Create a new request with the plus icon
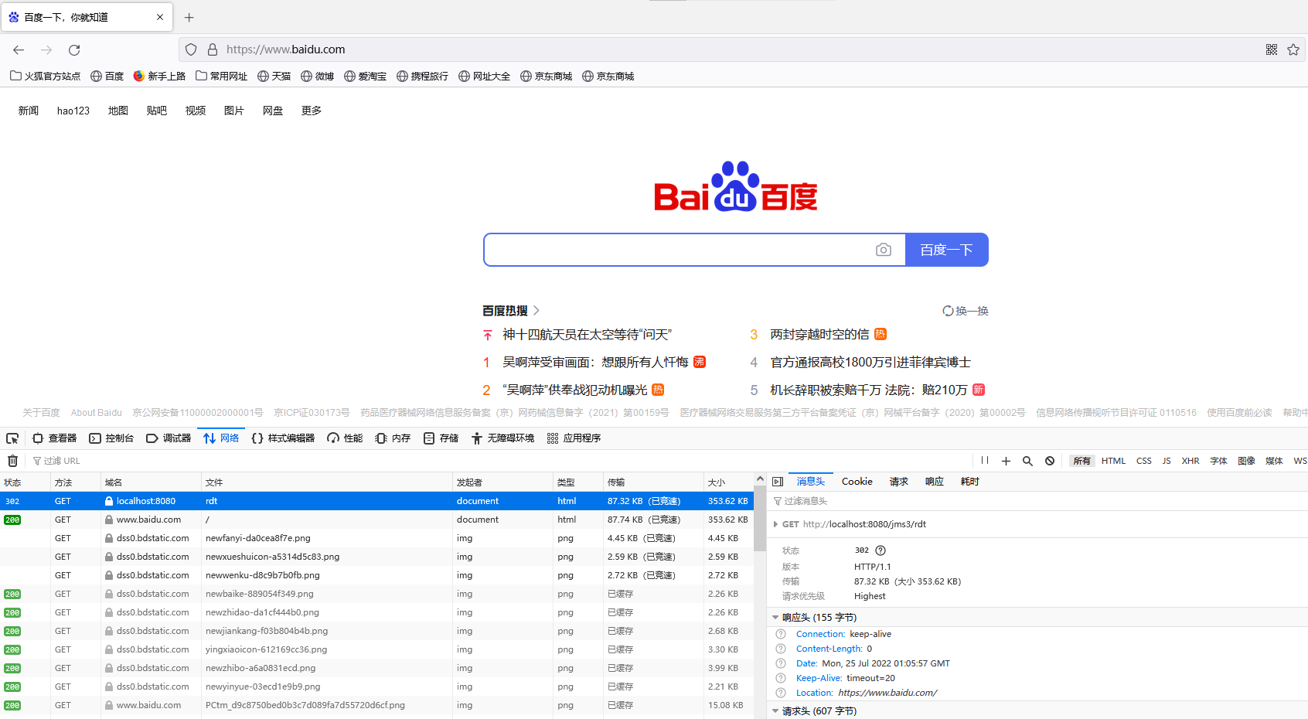 click(1006, 460)
